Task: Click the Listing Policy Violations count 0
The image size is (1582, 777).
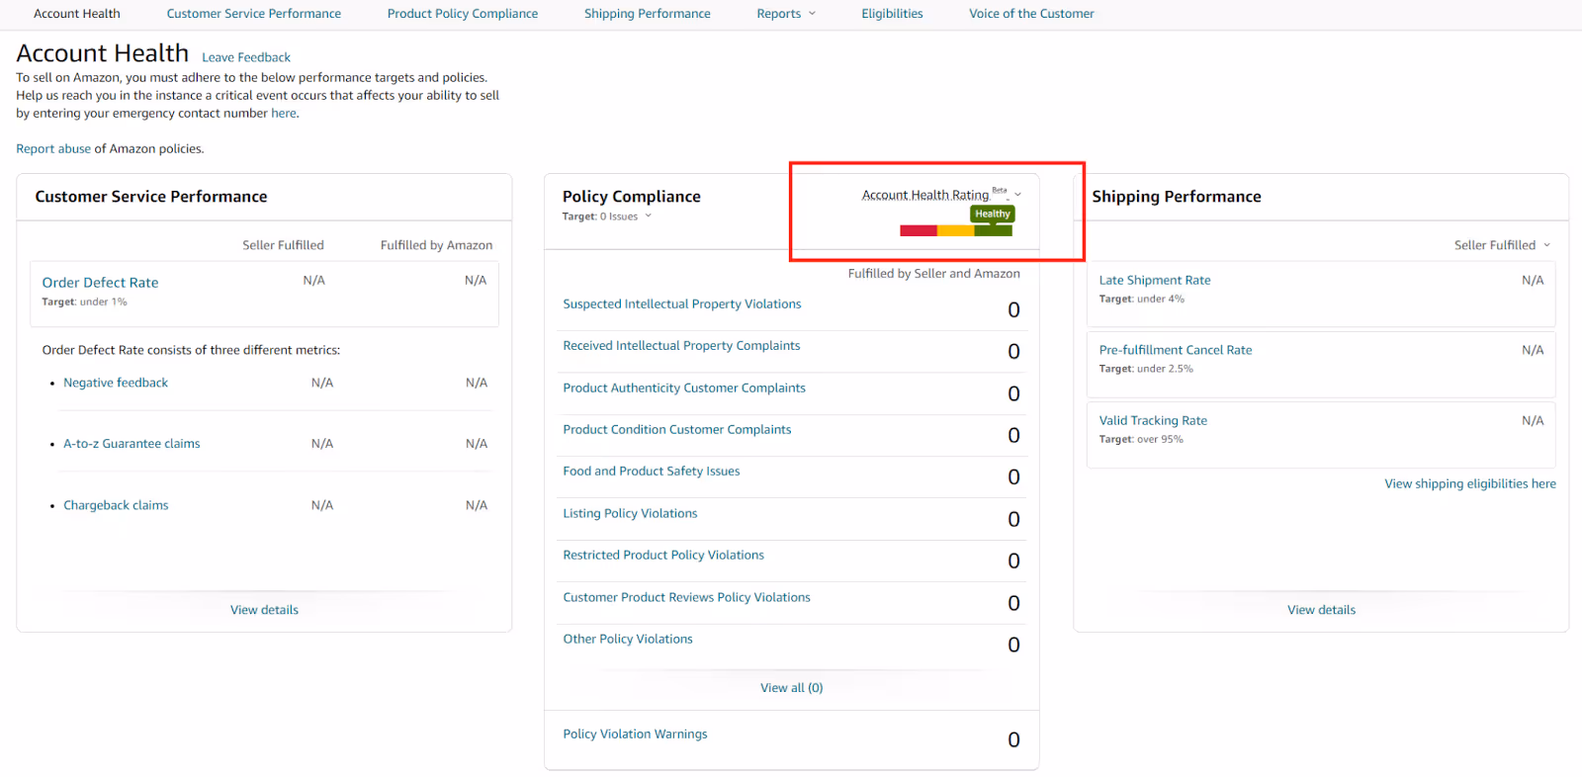Action: pos(1013,519)
